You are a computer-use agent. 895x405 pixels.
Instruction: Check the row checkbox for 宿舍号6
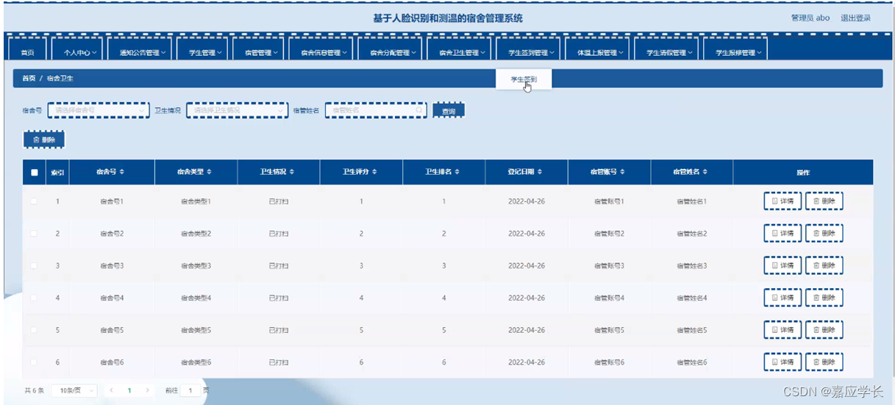[34, 362]
